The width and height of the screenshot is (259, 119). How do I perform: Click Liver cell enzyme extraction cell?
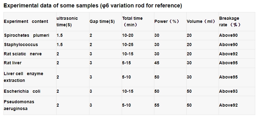click(24, 77)
